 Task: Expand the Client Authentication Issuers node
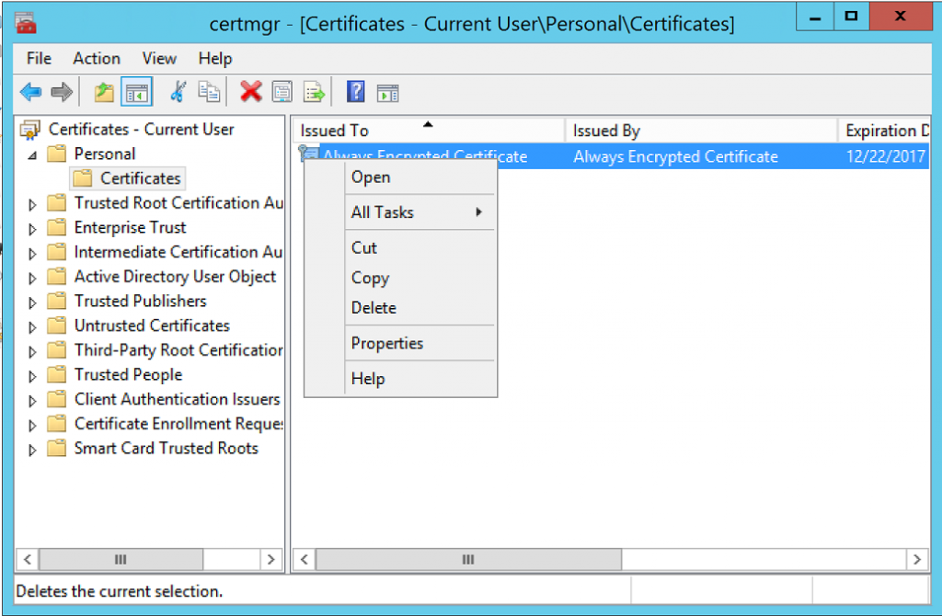(32, 401)
